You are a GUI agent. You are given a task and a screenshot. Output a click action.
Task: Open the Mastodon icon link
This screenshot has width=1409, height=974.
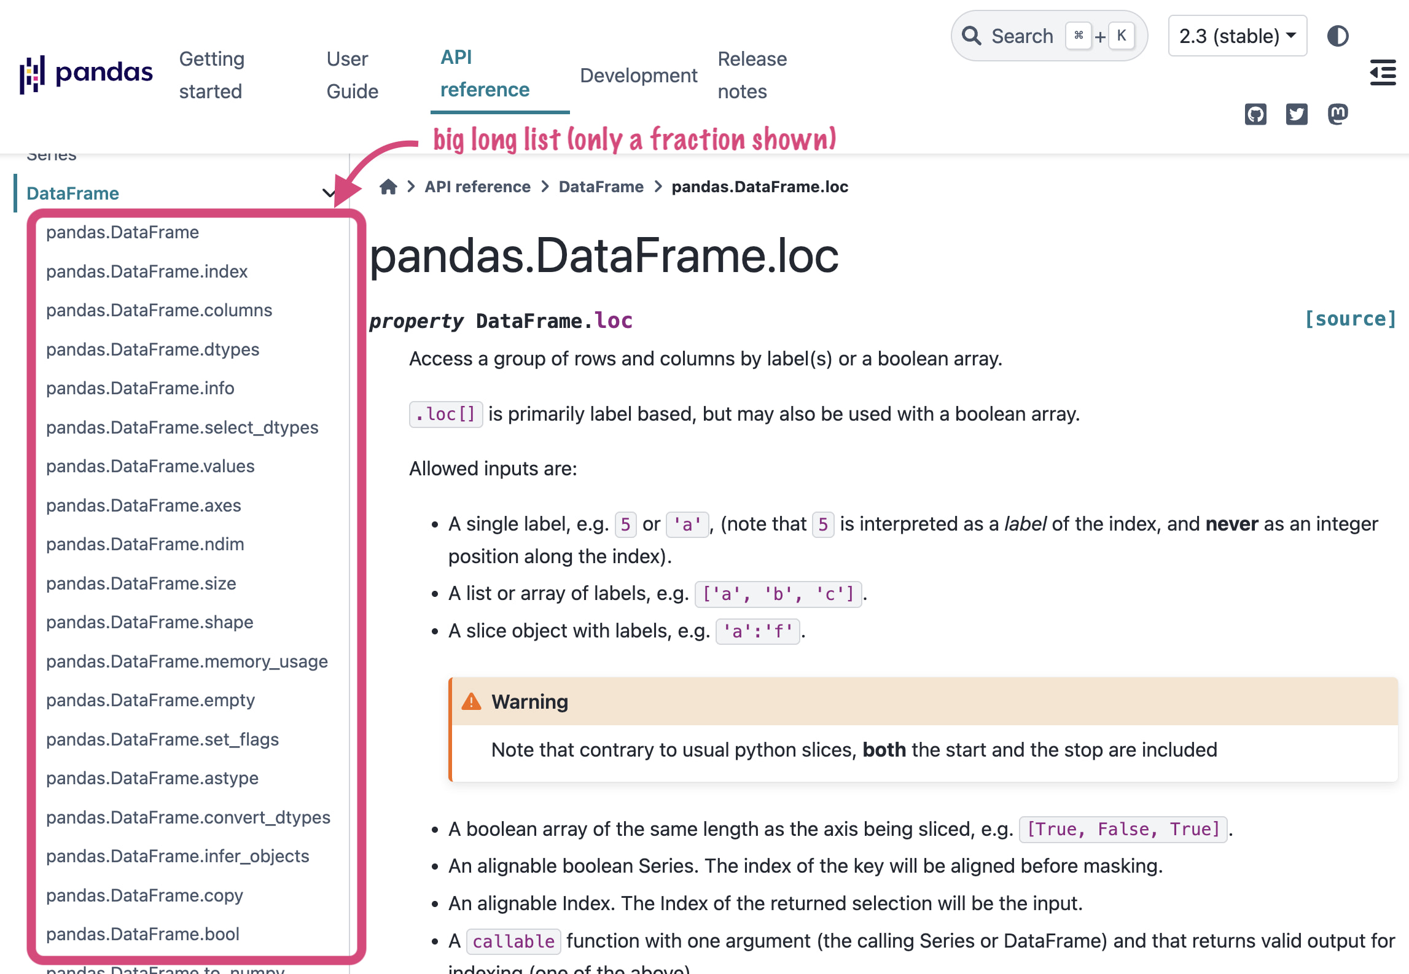1337,114
